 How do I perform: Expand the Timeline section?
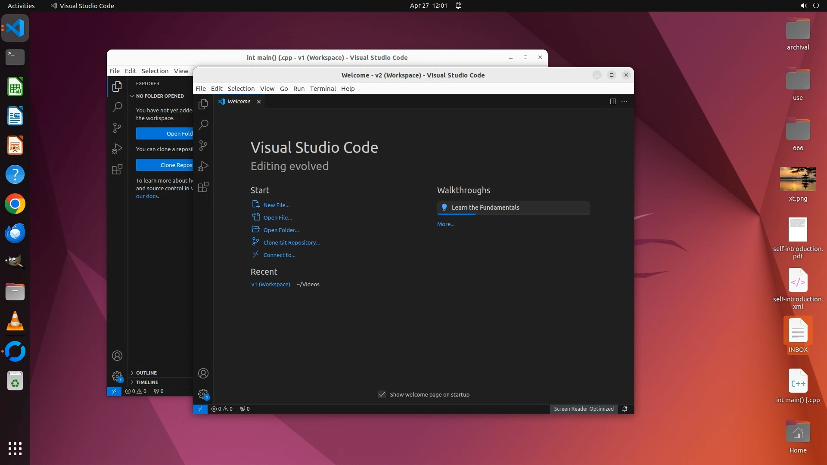(x=147, y=382)
